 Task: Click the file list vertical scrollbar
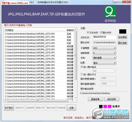(x=76, y=55)
